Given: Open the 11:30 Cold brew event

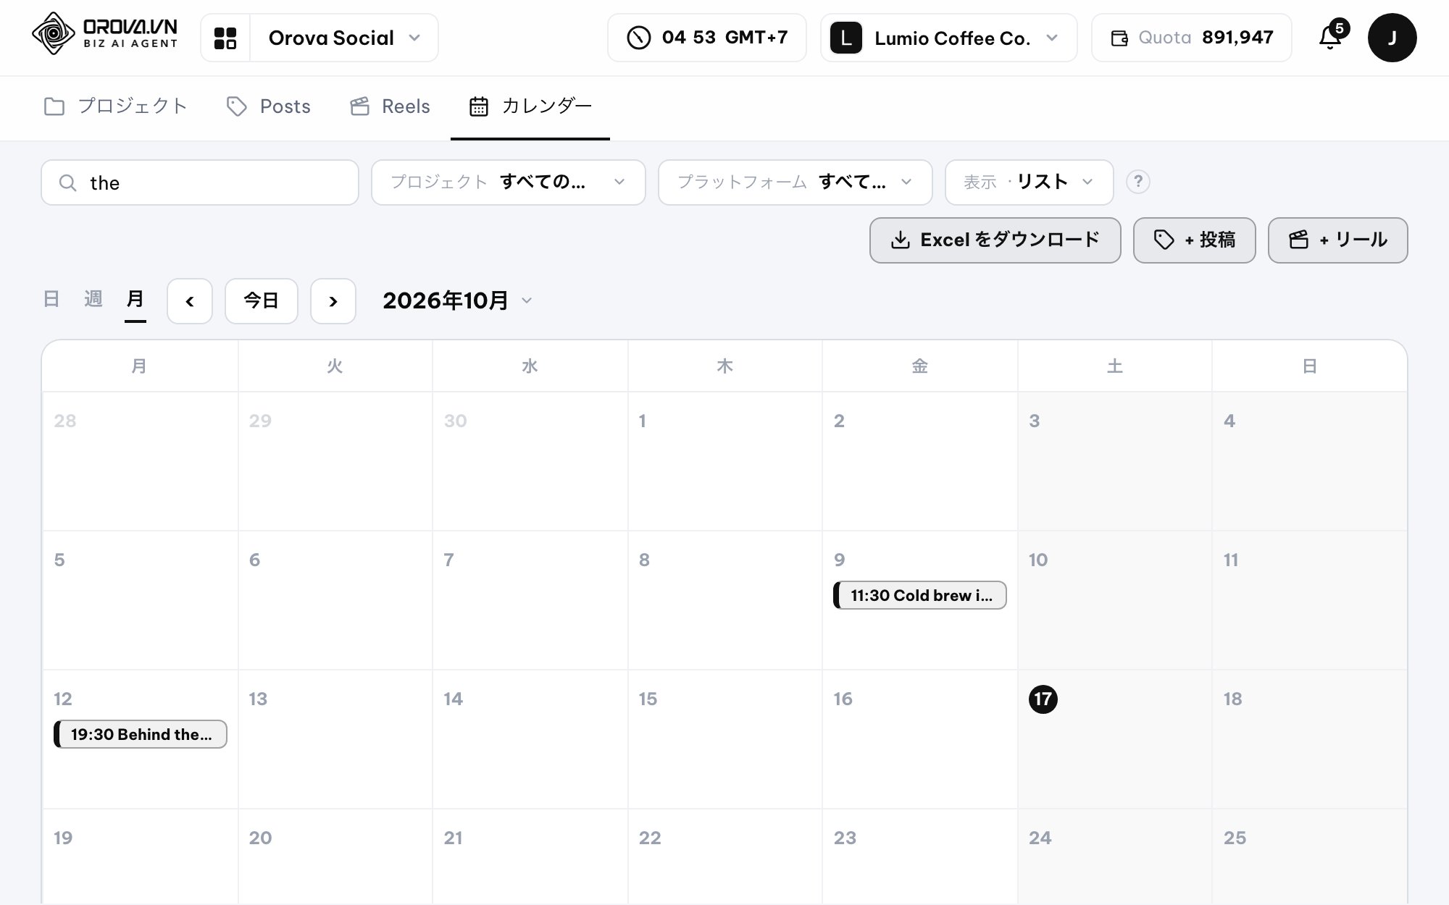Looking at the screenshot, I should click(920, 595).
